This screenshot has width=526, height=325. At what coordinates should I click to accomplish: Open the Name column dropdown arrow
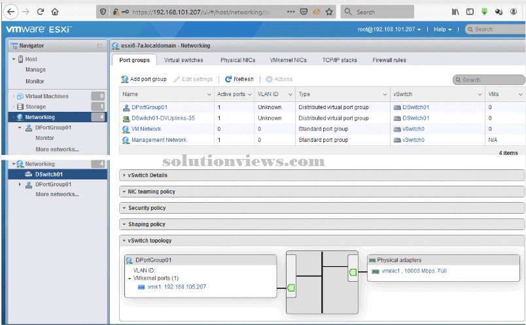coord(209,95)
